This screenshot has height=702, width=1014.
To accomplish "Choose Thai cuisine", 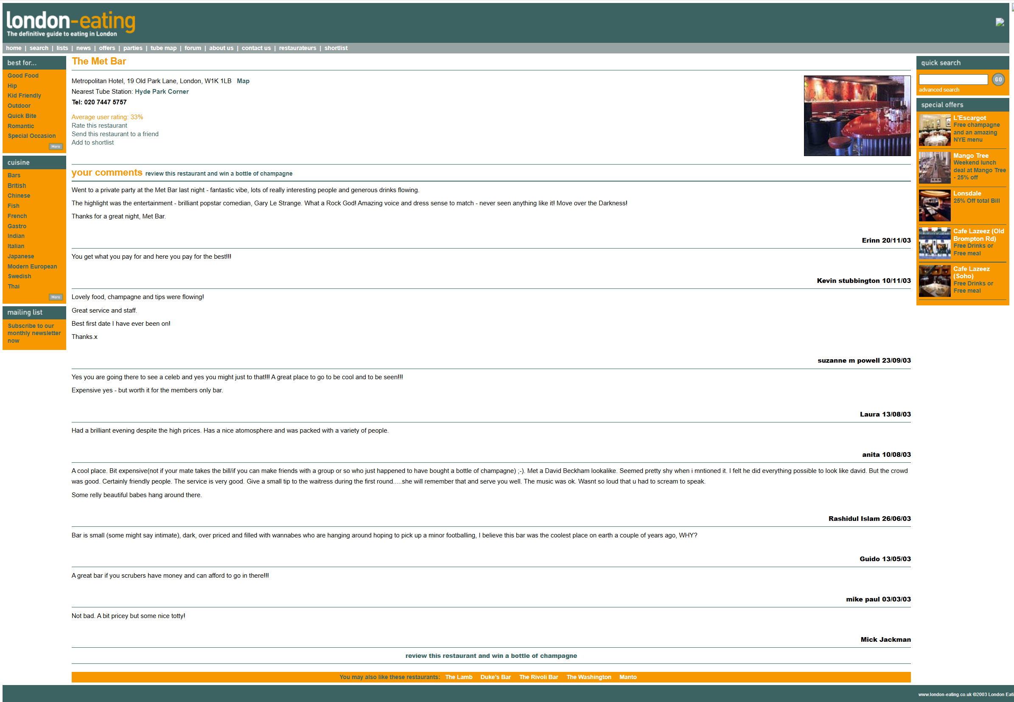I will (14, 286).
